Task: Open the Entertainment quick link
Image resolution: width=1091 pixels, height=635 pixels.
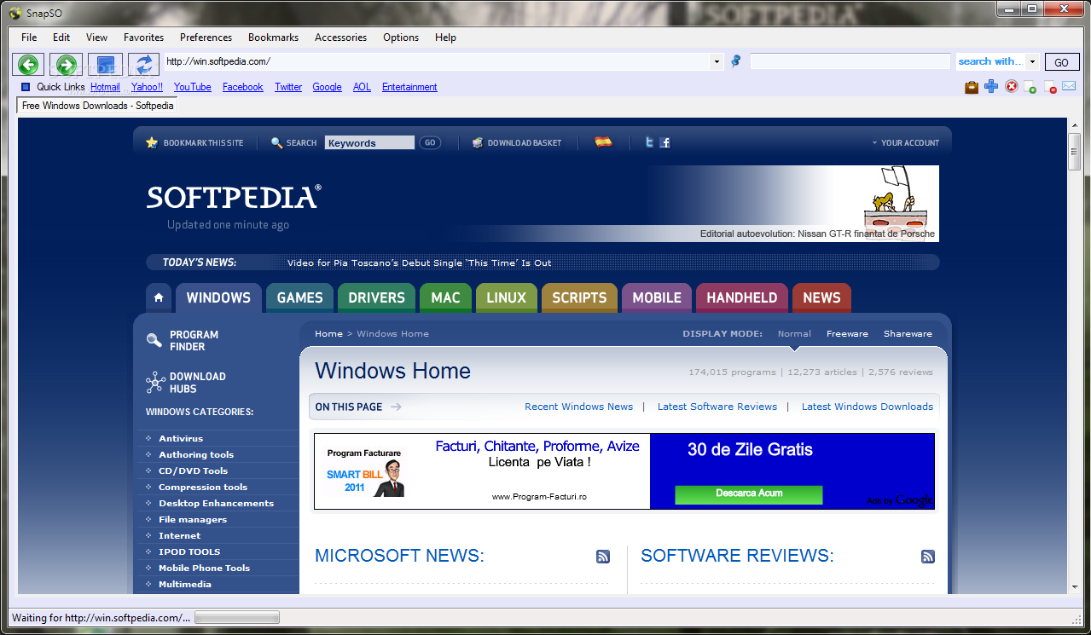Action: (x=409, y=87)
